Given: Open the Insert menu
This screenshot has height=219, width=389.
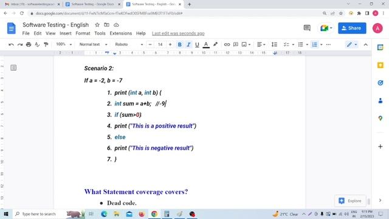Looking at the screenshot, I should pyautogui.click(x=66, y=33).
